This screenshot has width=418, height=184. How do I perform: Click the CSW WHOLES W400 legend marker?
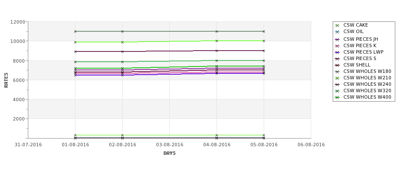coord(337,97)
